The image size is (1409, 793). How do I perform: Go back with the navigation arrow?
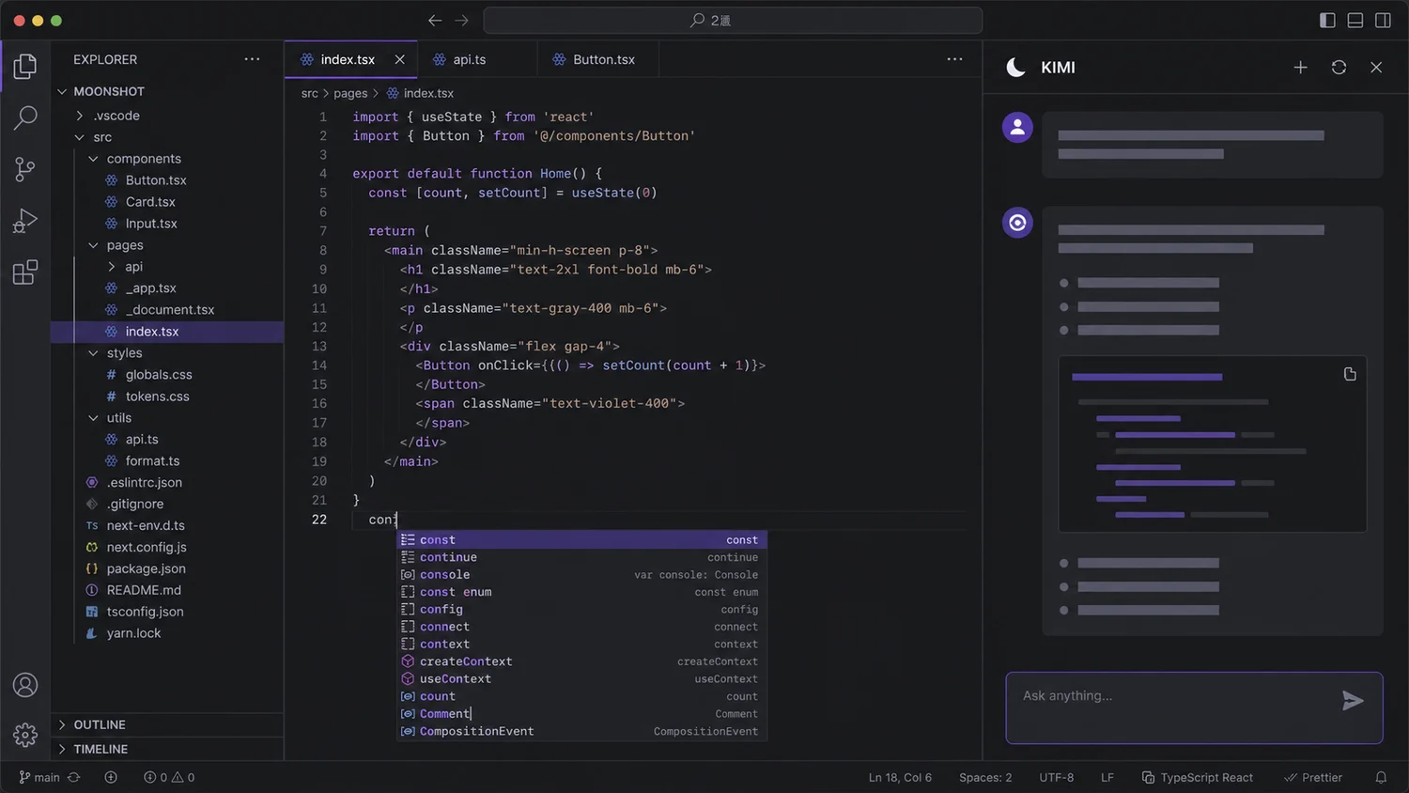click(x=434, y=20)
